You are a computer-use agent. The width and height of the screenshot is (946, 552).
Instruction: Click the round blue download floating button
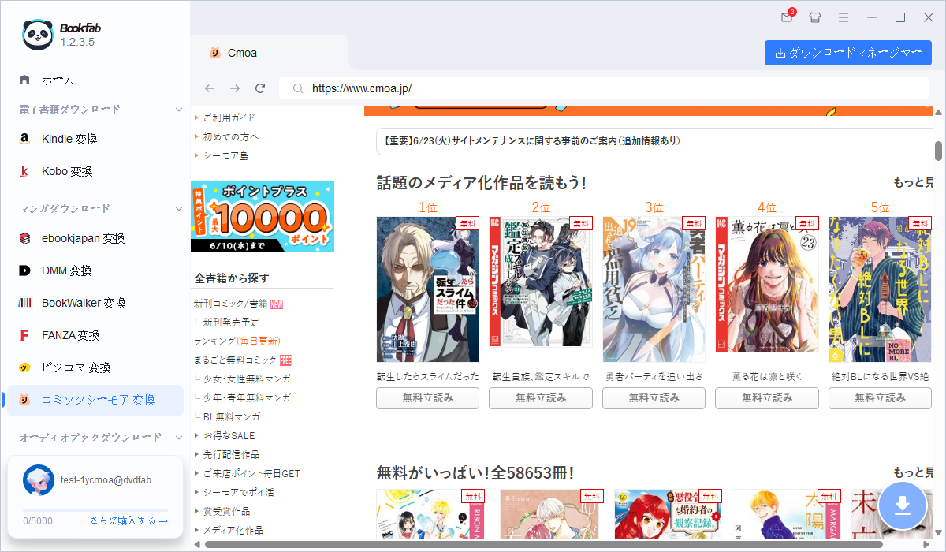pyautogui.click(x=903, y=505)
